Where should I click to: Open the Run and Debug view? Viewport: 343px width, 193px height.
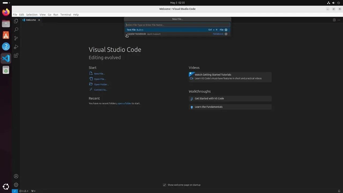[x=16, y=47]
